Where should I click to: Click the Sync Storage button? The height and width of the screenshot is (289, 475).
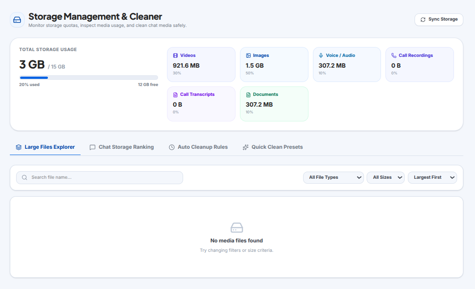tap(439, 19)
